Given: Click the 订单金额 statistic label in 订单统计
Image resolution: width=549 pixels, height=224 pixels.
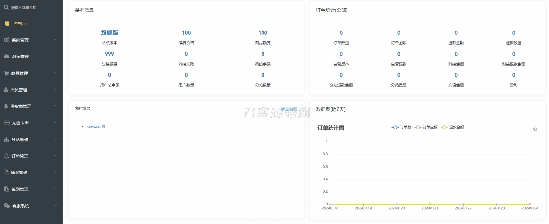Looking at the screenshot, I should pos(399,43).
